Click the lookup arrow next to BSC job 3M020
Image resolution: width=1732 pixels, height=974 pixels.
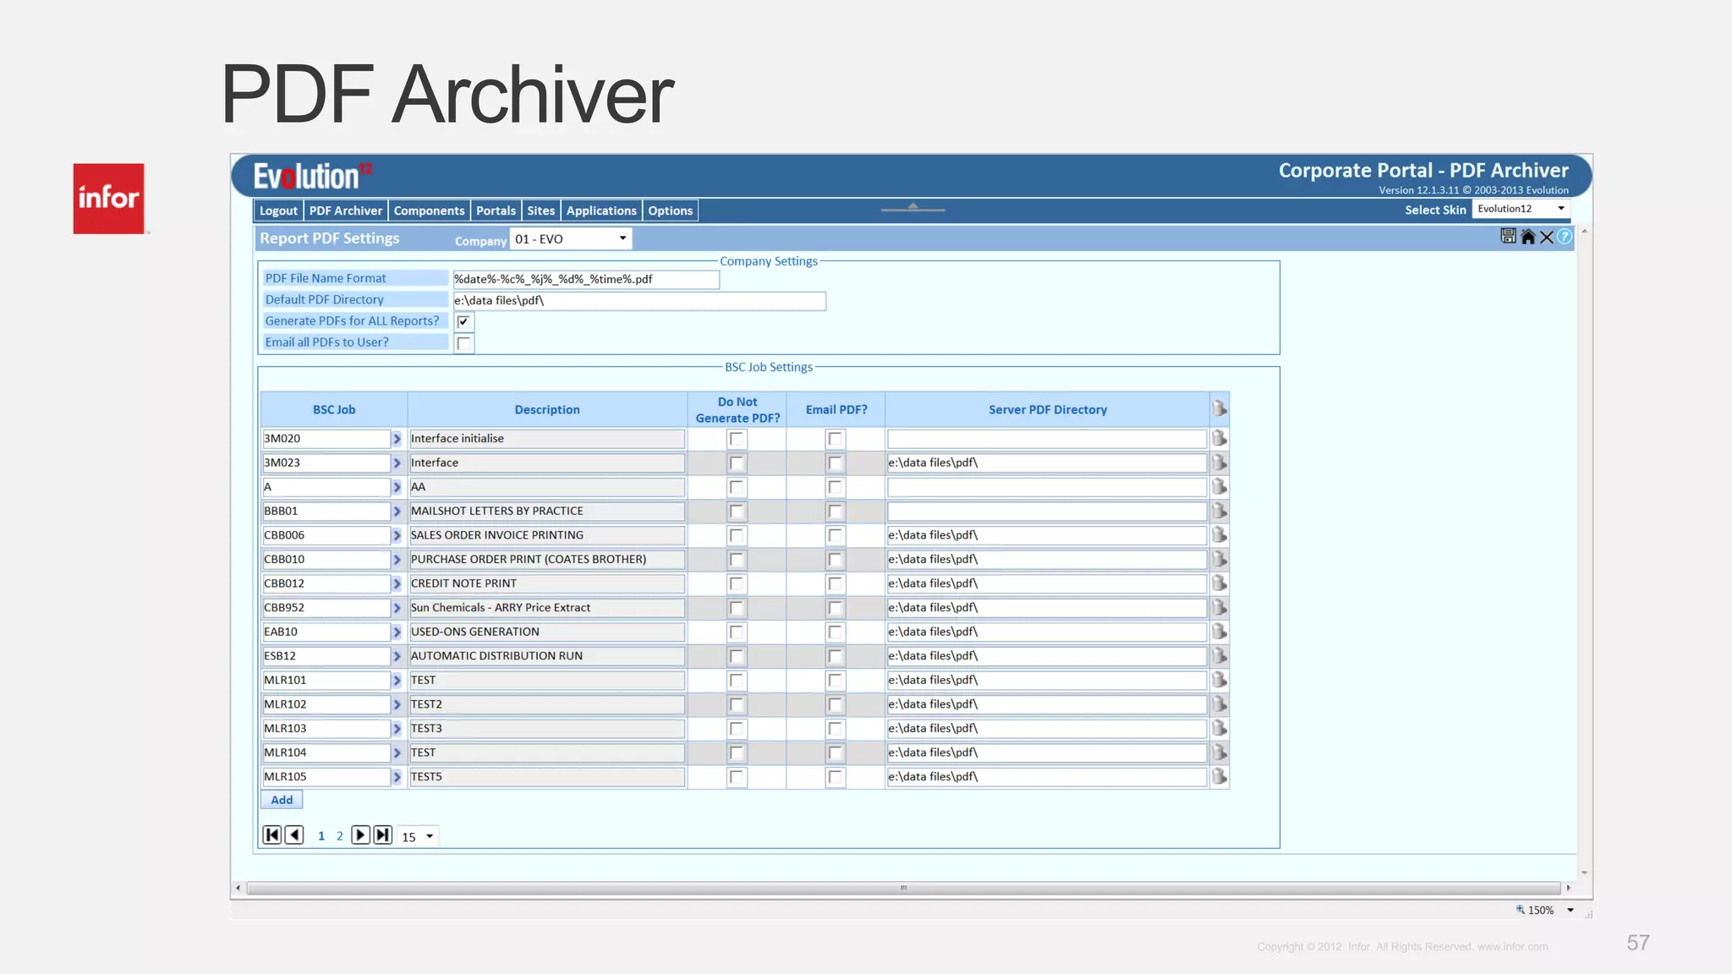click(x=397, y=439)
